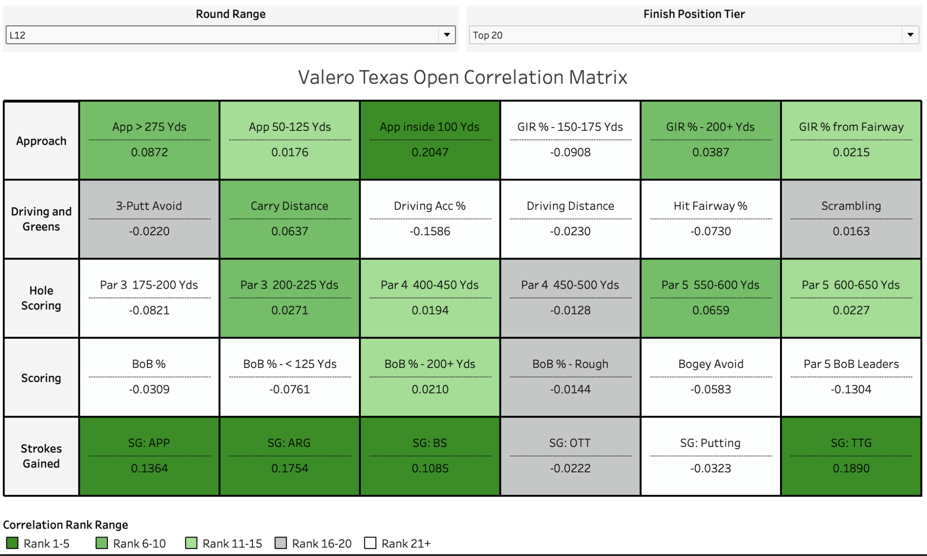Select the App inside 100 Yds cell
Viewport: 927px width, 556px height.
coord(429,140)
